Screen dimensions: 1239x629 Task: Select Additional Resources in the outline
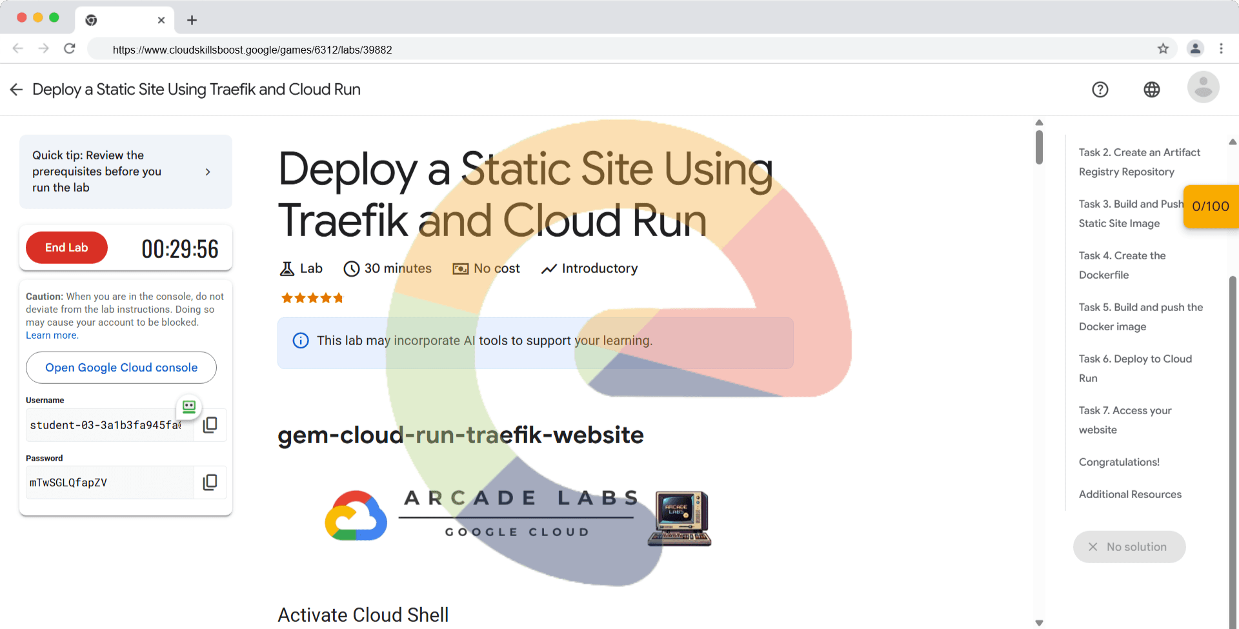1130,494
